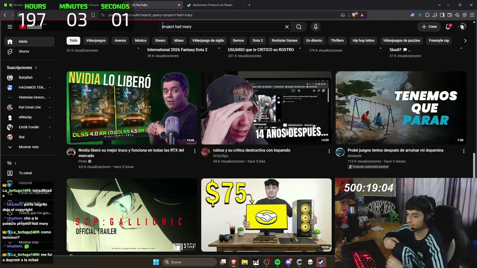Open File Explorer from the taskbar
The image size is (477, 268).
tap(244, 262)
